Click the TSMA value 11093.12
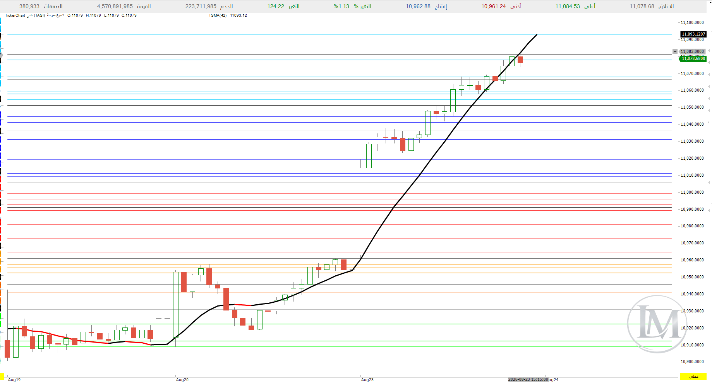 [x=238, y=15]
